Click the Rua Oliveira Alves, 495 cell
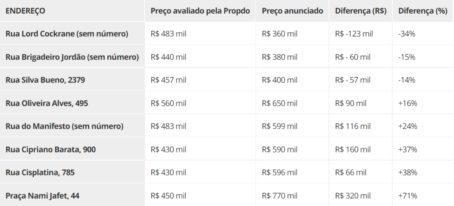 click(72, 103)
